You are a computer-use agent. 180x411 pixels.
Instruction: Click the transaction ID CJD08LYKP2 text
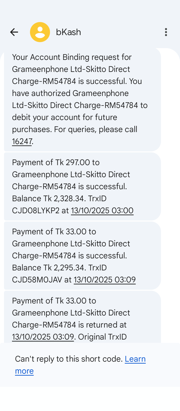(36, 211)
